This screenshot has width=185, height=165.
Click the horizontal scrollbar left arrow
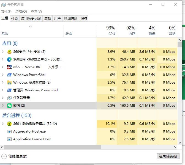[x=2, y=147]
